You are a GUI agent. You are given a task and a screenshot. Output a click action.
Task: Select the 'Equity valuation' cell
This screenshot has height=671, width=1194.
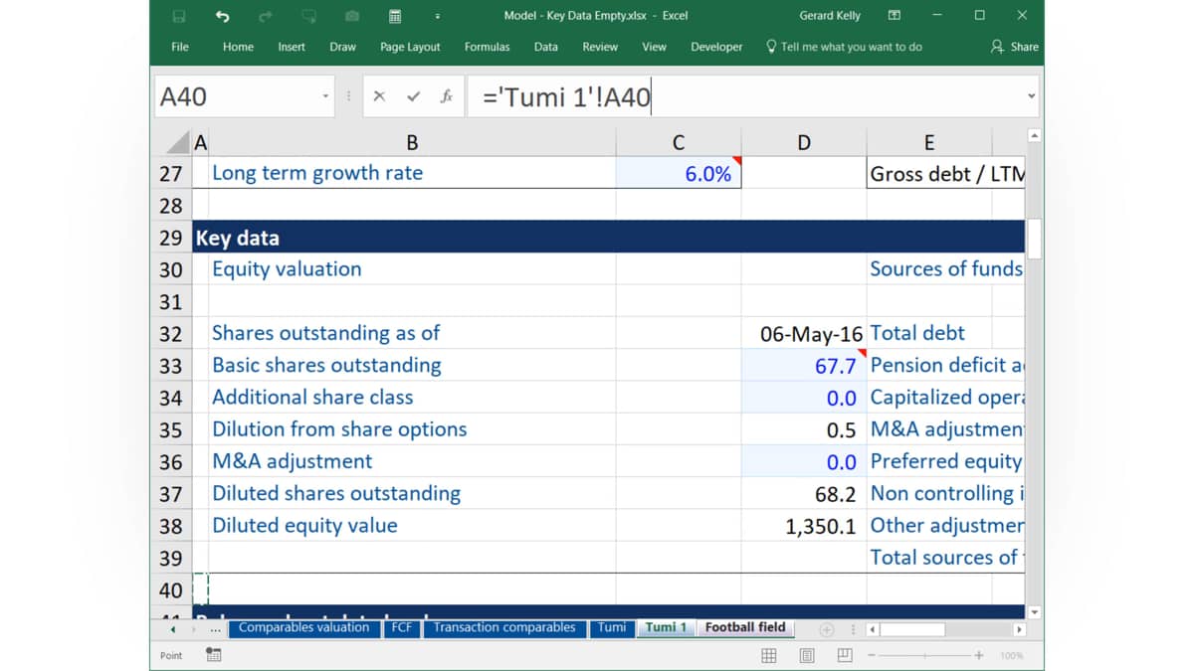pyautogui.click(x=412, y=269)
